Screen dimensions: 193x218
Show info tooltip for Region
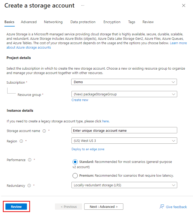[x=21, y=141]
